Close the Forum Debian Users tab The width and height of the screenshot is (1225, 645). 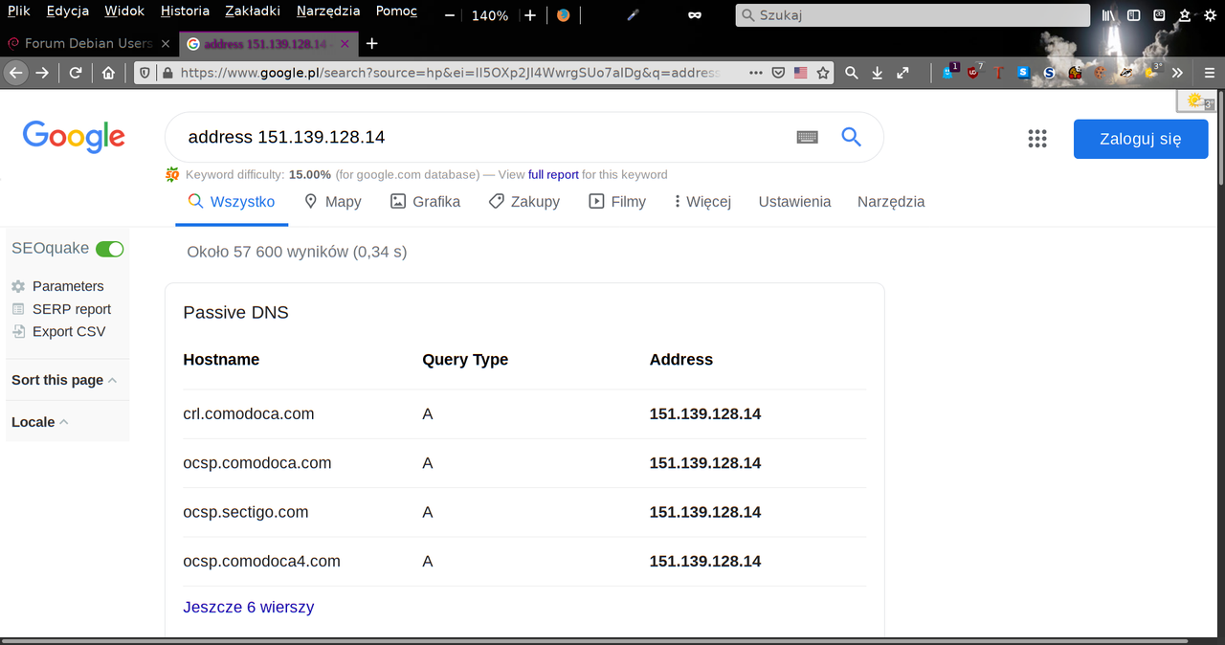(x=166, y=43)
